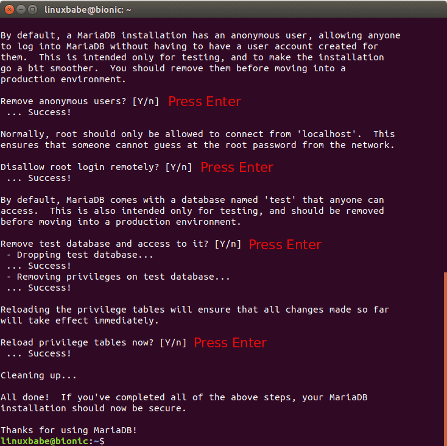
Task: Minimize the terminal window
Action: [x=21, y=10]
